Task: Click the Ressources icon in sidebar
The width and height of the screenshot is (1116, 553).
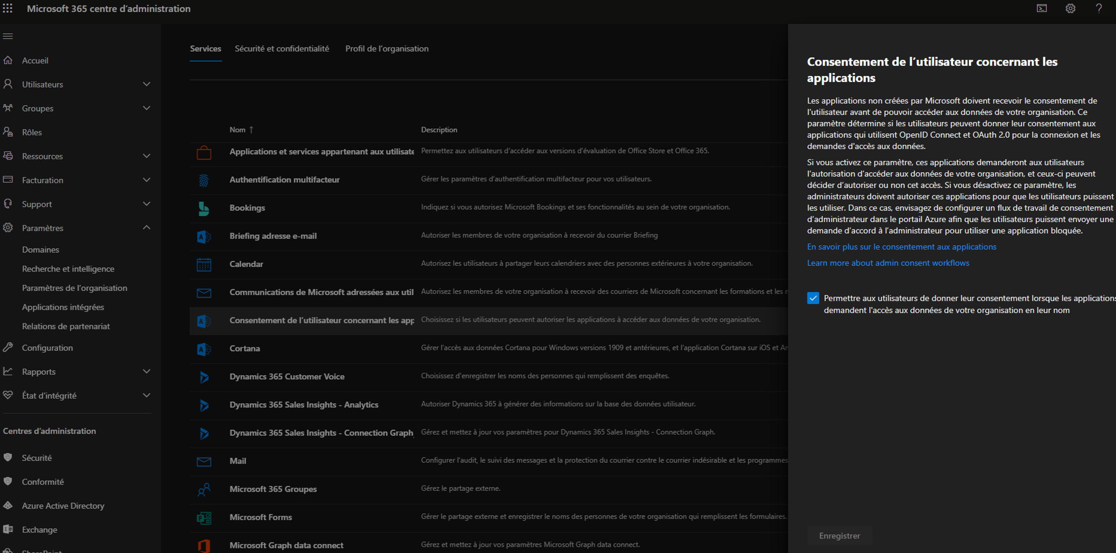Action: [x=8, y=155]
